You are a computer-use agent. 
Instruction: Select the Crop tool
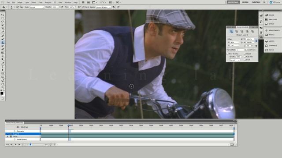pos(3,29)
